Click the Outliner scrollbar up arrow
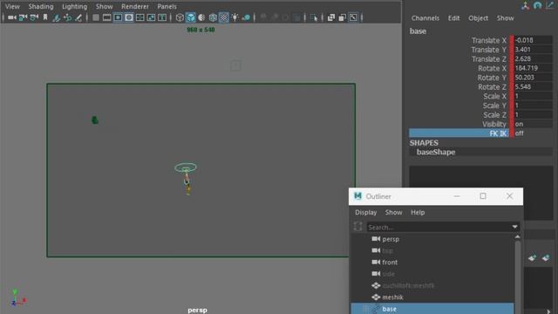This screenshot has width=558, height=314. (517, 236)
